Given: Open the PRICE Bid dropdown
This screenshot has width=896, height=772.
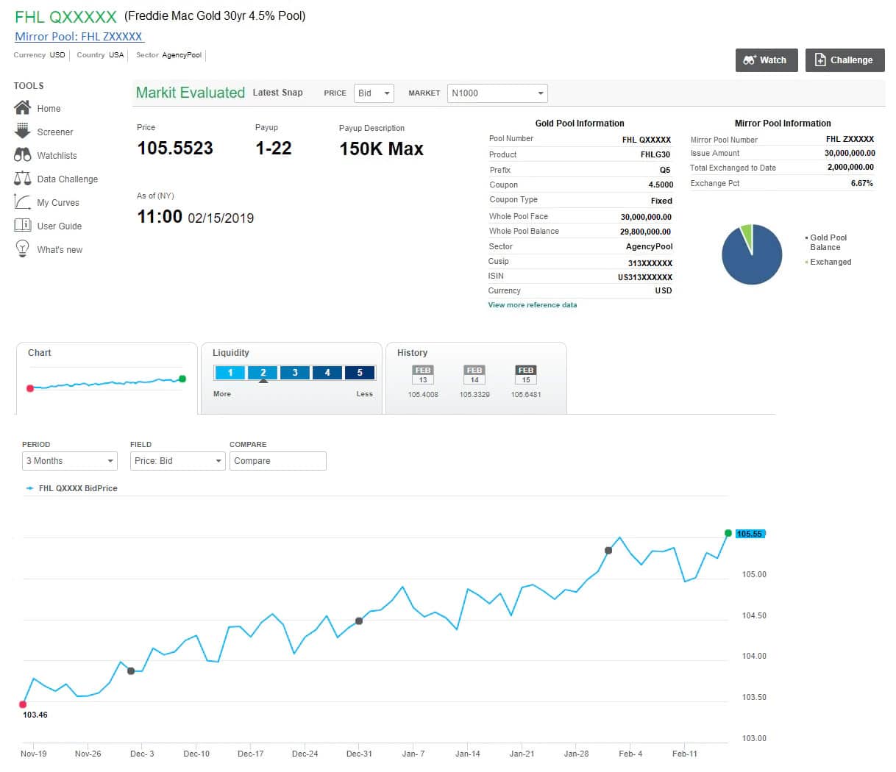Looking at the screenshot, I should pyautogui.click(x=374, y=93).
